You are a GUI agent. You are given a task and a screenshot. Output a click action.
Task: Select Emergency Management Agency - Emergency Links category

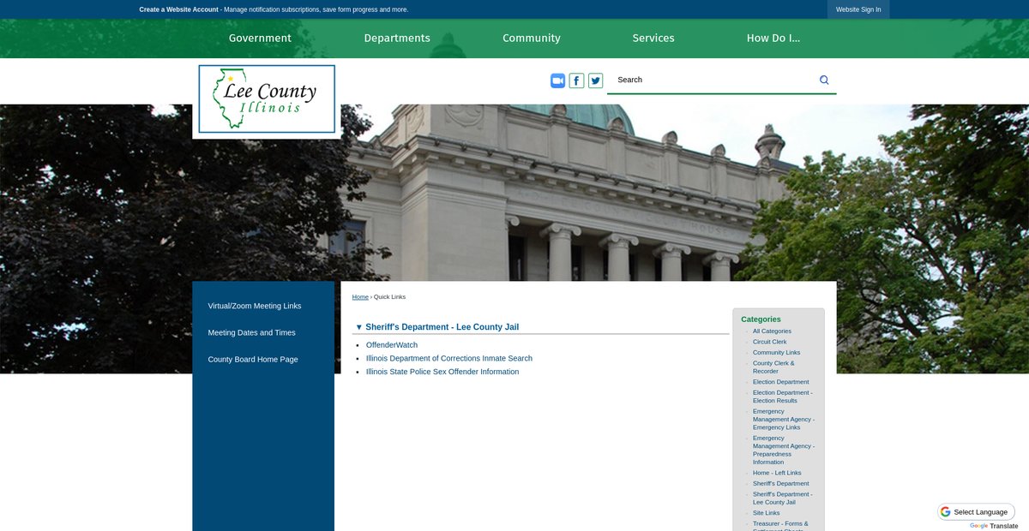(x=784, y=420)
